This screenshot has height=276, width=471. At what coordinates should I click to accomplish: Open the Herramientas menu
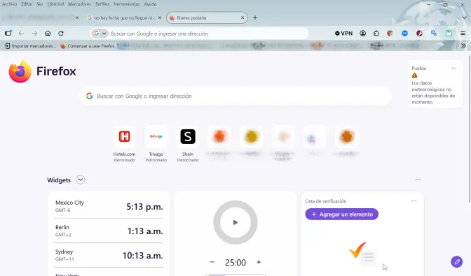tap(127, 4)
